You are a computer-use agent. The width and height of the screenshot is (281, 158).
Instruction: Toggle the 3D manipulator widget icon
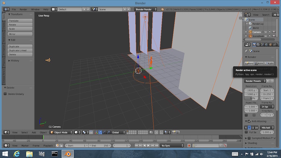tap(96, 132)
